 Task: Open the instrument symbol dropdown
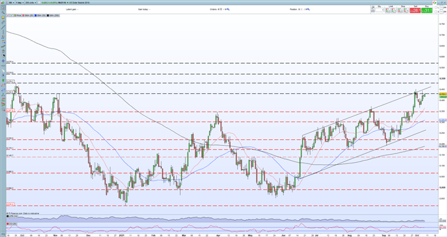[11, 3]
